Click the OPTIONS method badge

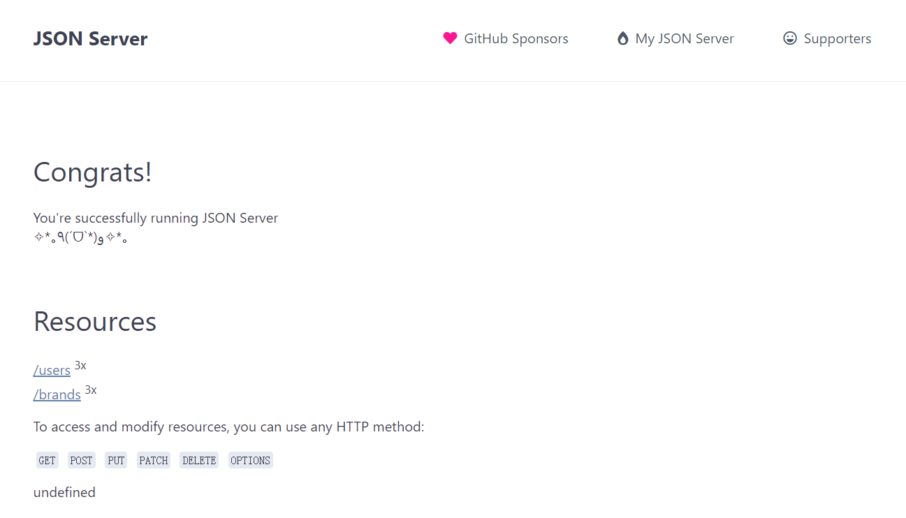(x=250, y=460)
